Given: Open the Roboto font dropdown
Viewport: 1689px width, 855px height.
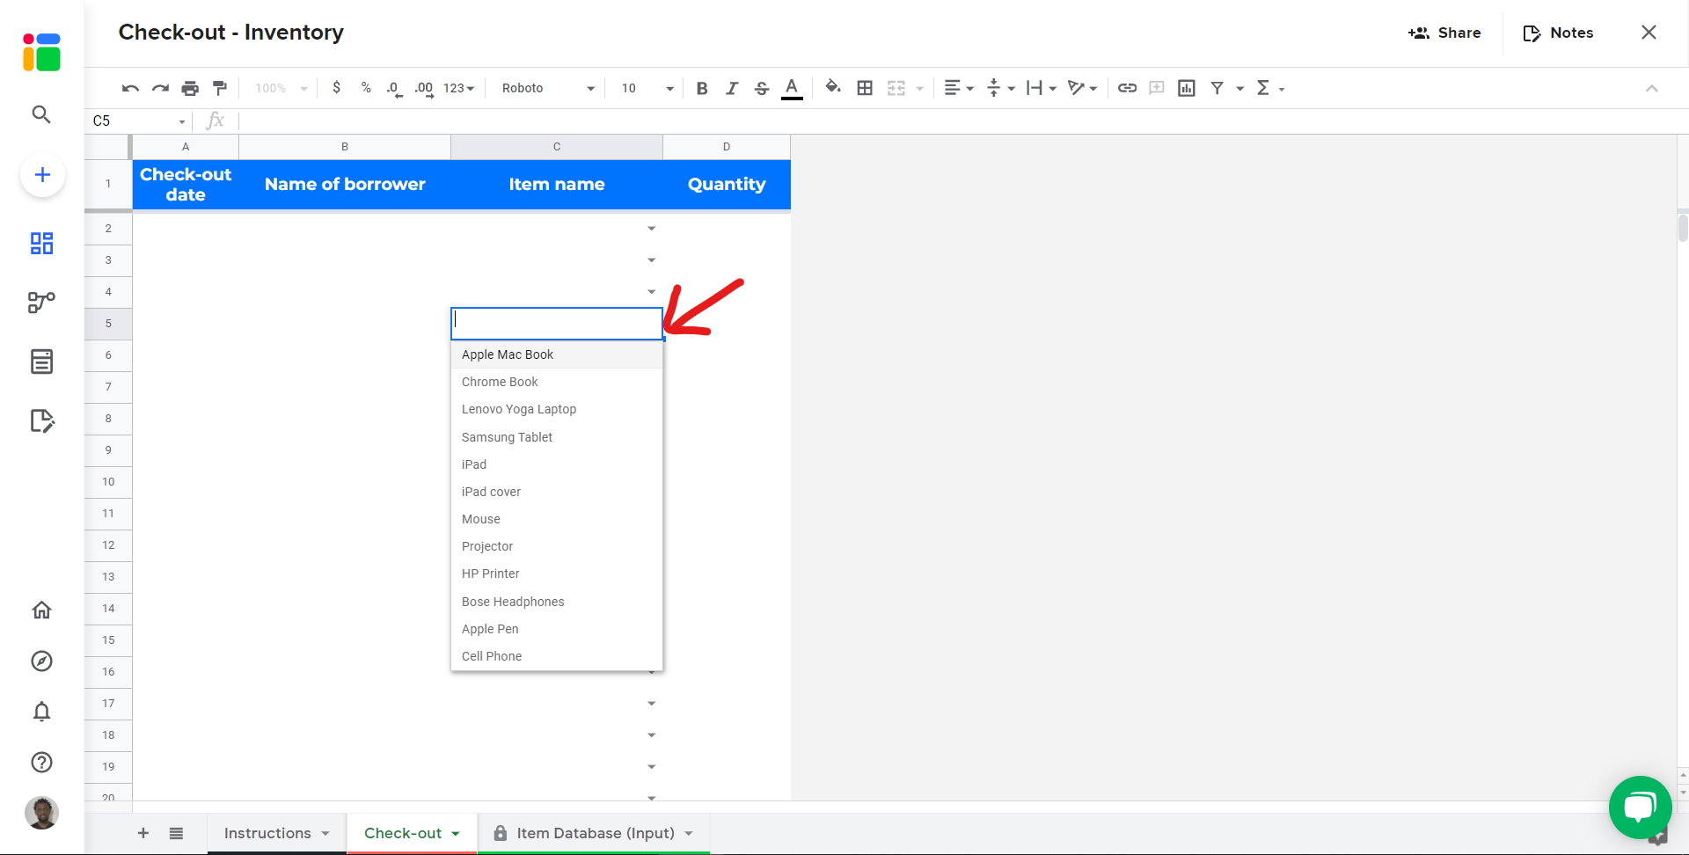Looking at the screenshot, I should pos(548,88).
